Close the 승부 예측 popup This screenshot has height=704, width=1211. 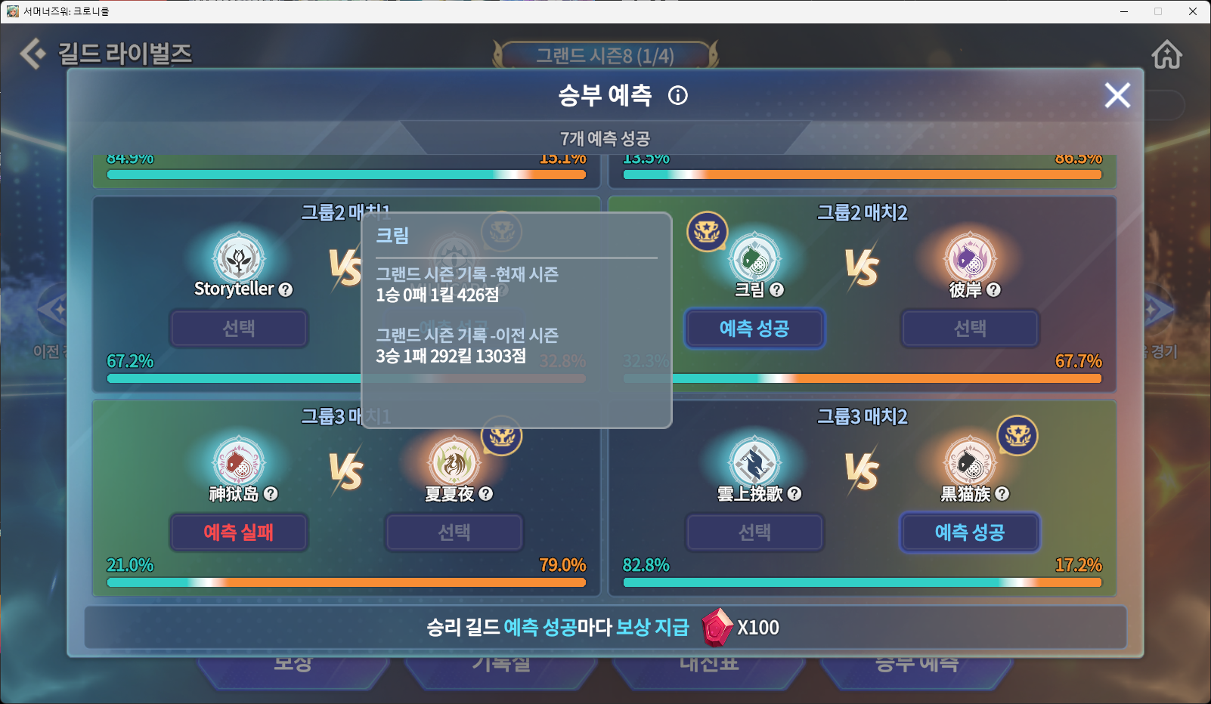(1117, 95)
